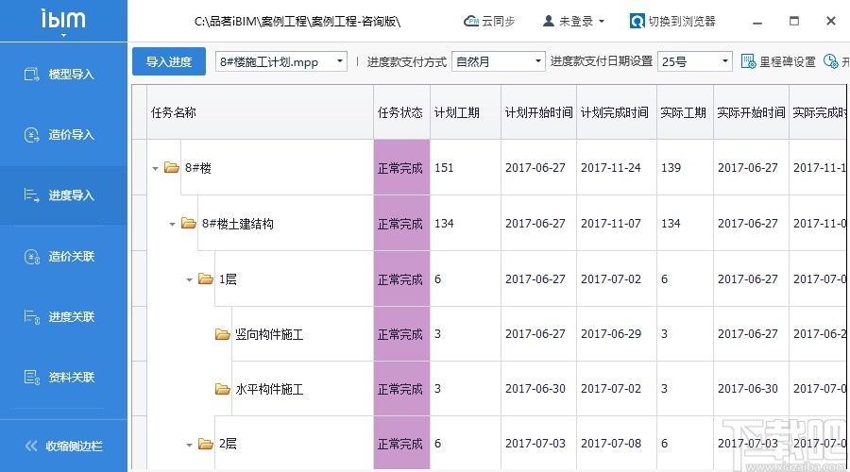This screenshot has width=850, height=472.
Task: Click the 进度关联 schedule link sidebar icon
Action: pos(31,317)
